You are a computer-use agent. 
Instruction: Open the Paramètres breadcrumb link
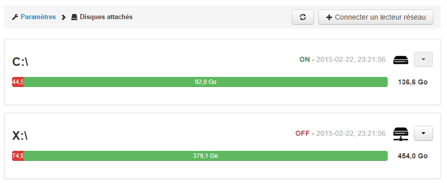pos(38,17)
